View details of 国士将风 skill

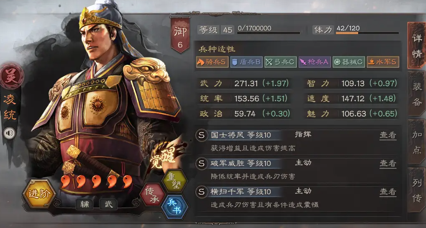[388, 135]
